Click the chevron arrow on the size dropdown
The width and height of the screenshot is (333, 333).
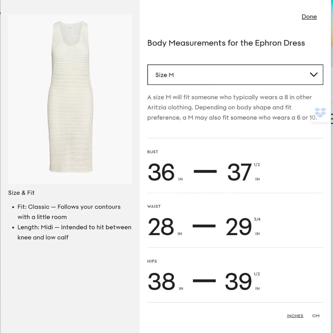pos(313,75)
